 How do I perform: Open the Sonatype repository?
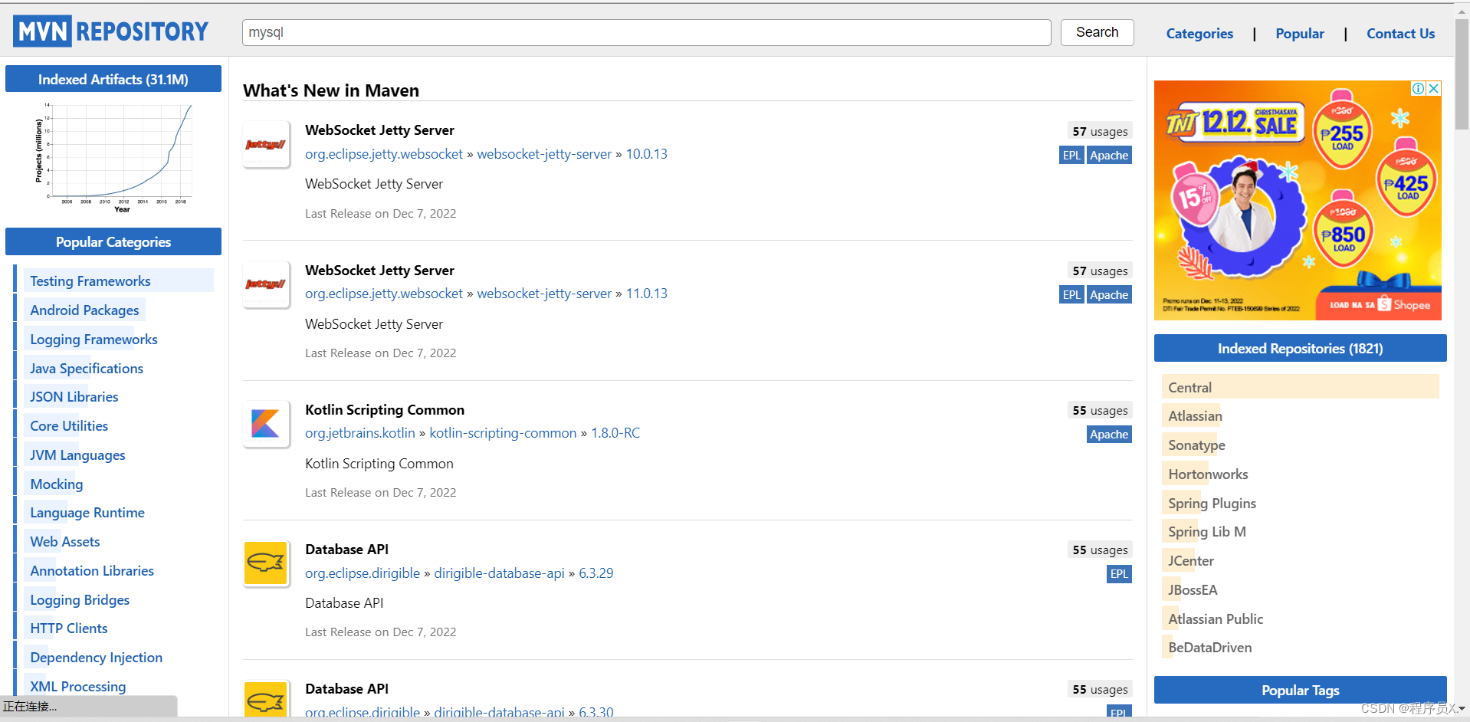pos(1196,445)
